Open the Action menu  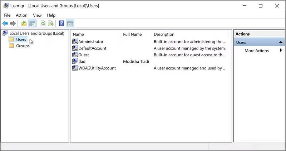[21, 15]
